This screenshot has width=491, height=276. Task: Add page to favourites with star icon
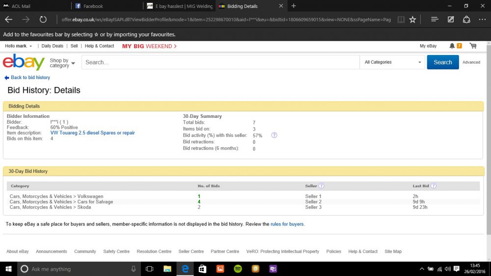(412, 20)
